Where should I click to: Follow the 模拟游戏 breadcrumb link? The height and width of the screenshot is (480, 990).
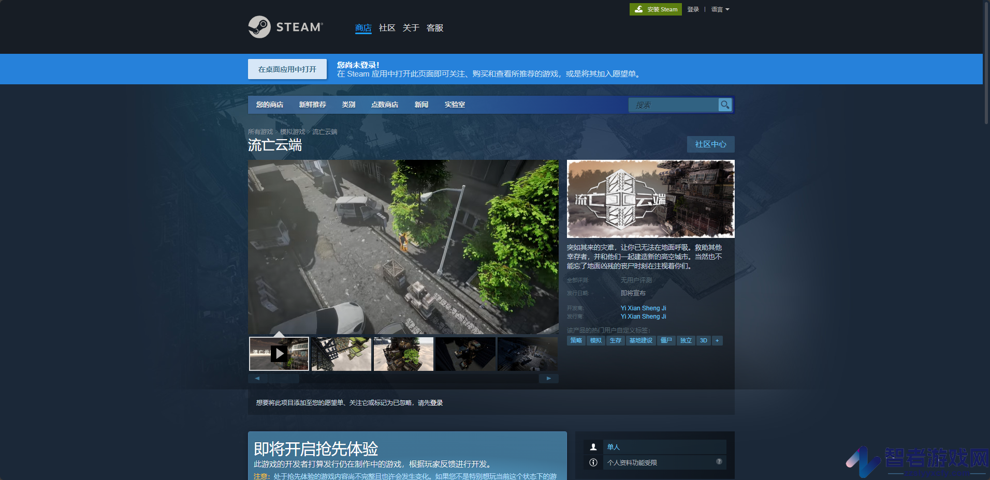coord(293,132)
